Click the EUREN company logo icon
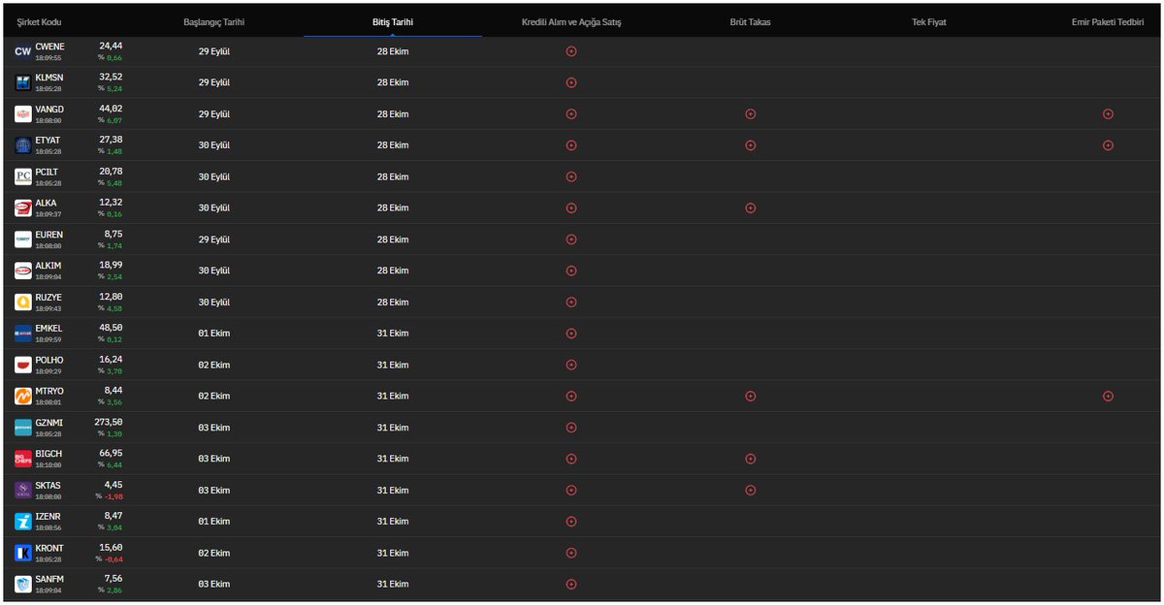Screen dimensions: 1164x605 point(23,239)
